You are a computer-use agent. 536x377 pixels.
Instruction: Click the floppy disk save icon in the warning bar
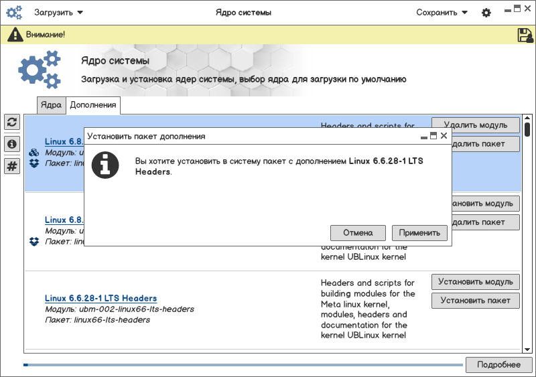pyautogui.click(x=525, y=35)
